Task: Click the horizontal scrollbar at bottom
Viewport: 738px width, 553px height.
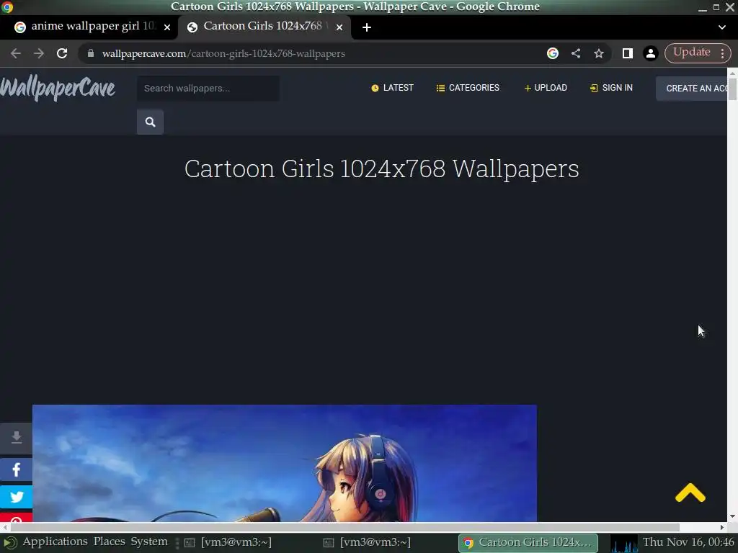Action: point(344,527)
